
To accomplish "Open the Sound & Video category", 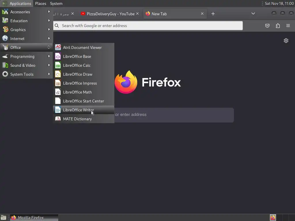I will point(26,65).
